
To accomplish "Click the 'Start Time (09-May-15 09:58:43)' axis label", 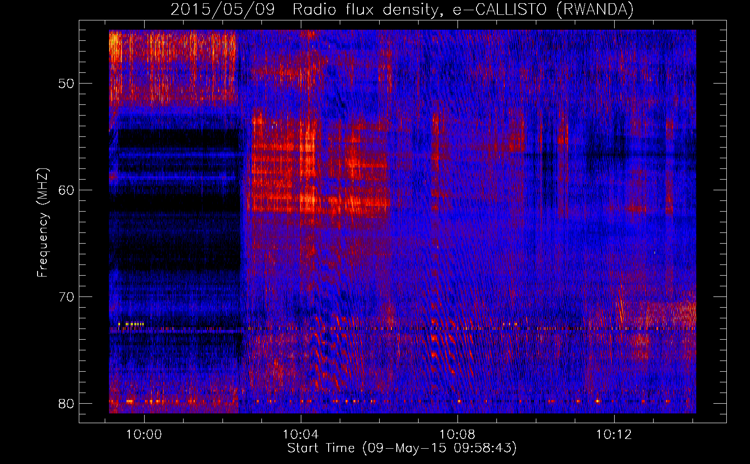I will pyautogui.click(x=402, y=448).
